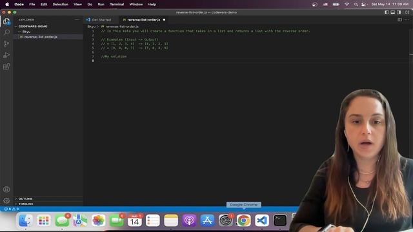Open the Source Control view
This screenshot has height=232, width=413.
6,44
